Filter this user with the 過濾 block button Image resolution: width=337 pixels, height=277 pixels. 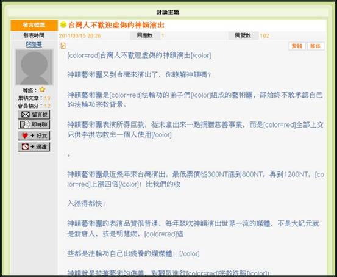(x=34, y=147)
